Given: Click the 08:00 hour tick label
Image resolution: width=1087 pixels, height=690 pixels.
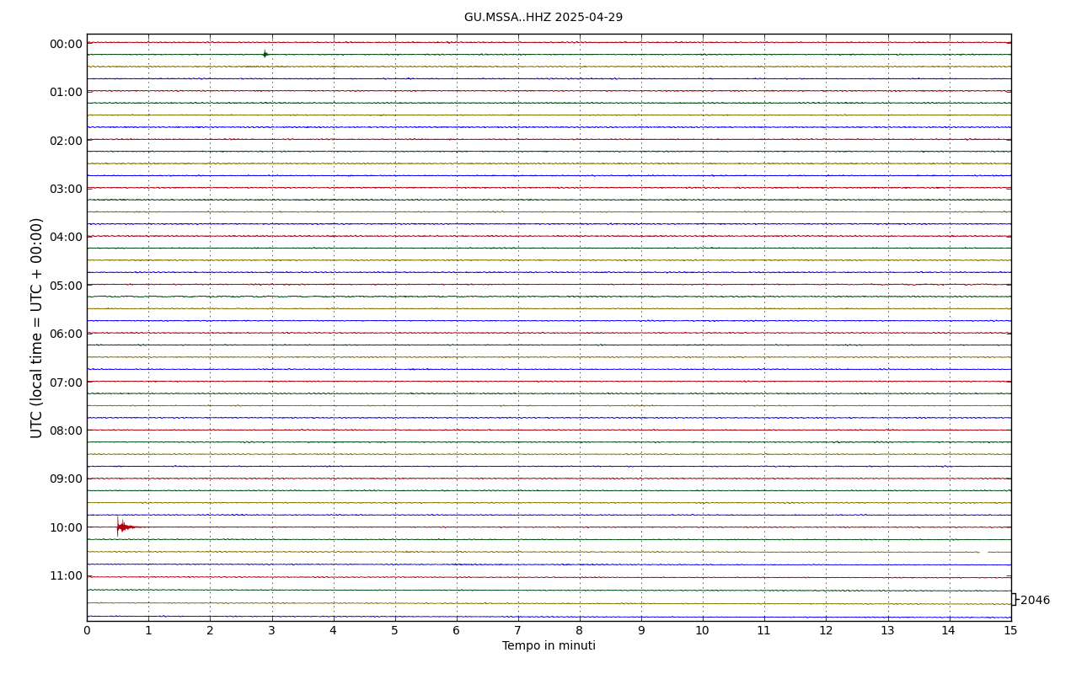Looking at the screenshot, I should coord(66,431).
